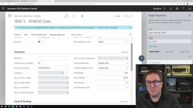Open the Item menu
Viewport: 193px width, 108px height.
coord(26,35)
